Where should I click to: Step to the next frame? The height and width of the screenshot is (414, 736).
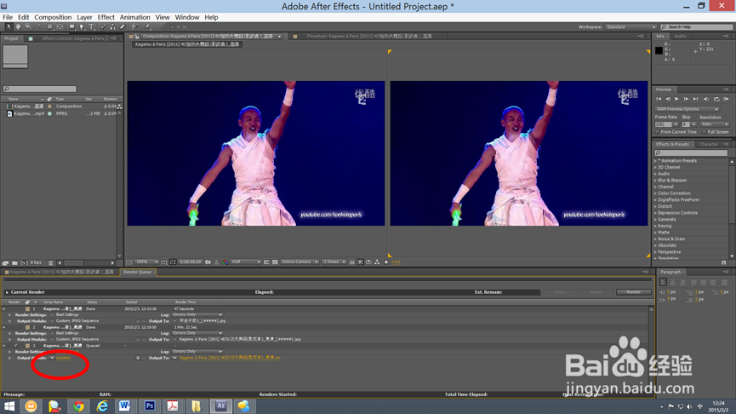(687, 99)
